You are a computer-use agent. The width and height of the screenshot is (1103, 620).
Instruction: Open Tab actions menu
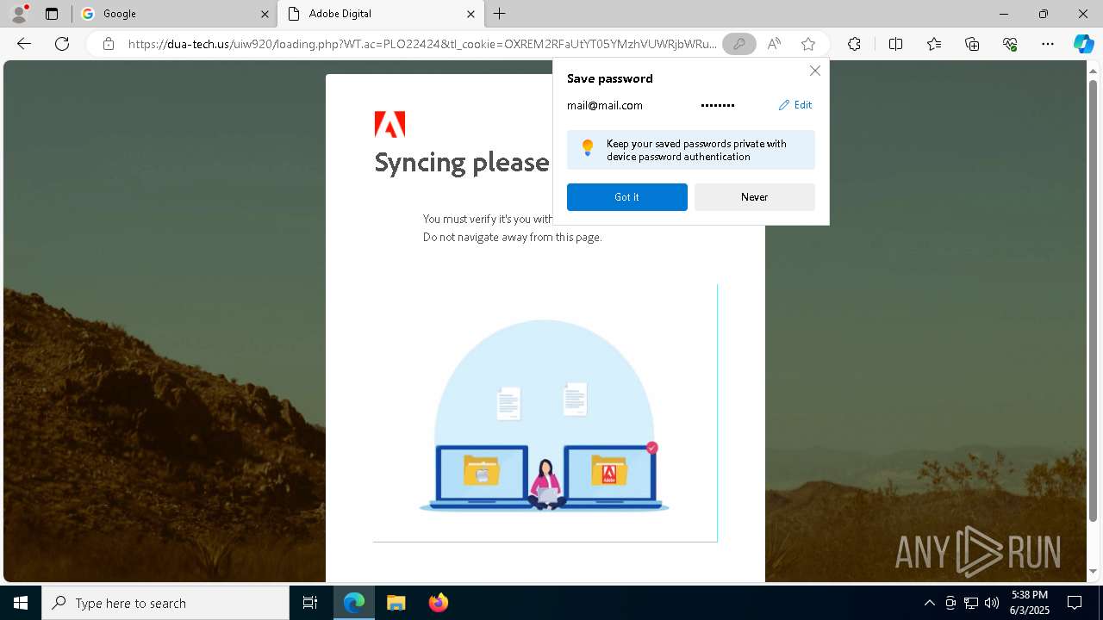[52, 14]
